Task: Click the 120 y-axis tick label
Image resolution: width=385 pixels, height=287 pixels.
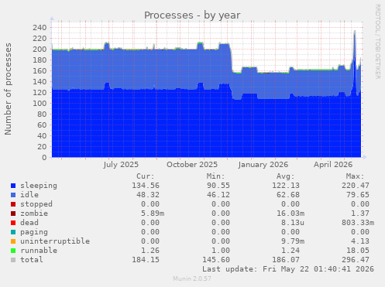Action: (x=40, y=93)
